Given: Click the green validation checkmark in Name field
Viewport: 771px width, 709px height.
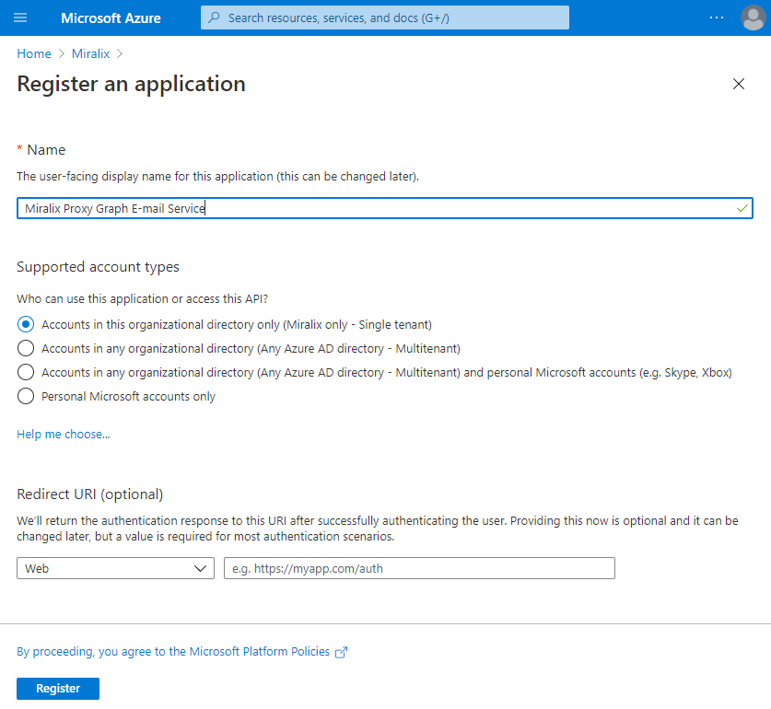Looking at the screenshot, I should (x=742, y=208).
